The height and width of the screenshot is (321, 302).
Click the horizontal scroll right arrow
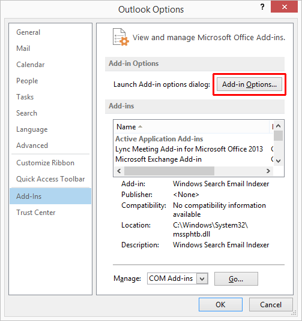[x=268, y=171]
